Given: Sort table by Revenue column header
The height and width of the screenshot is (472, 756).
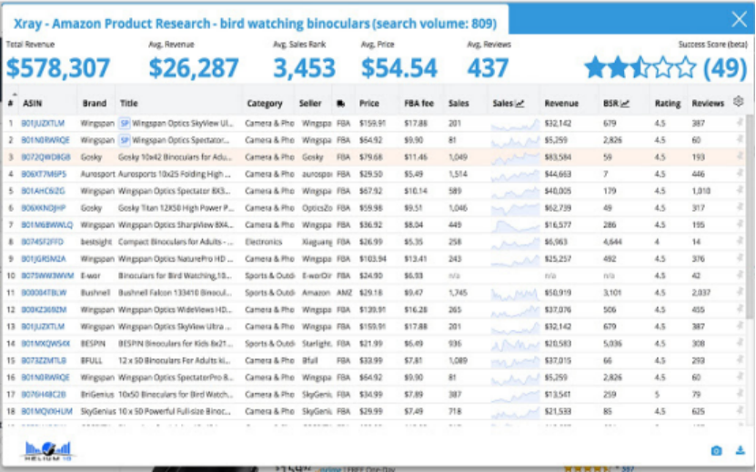Looking at the screenshot, I should (x=561, y=104).
